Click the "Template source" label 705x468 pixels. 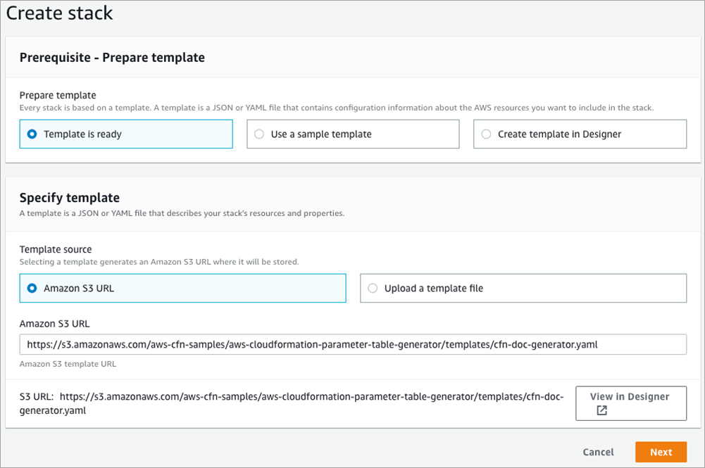[x=56, y=249]
